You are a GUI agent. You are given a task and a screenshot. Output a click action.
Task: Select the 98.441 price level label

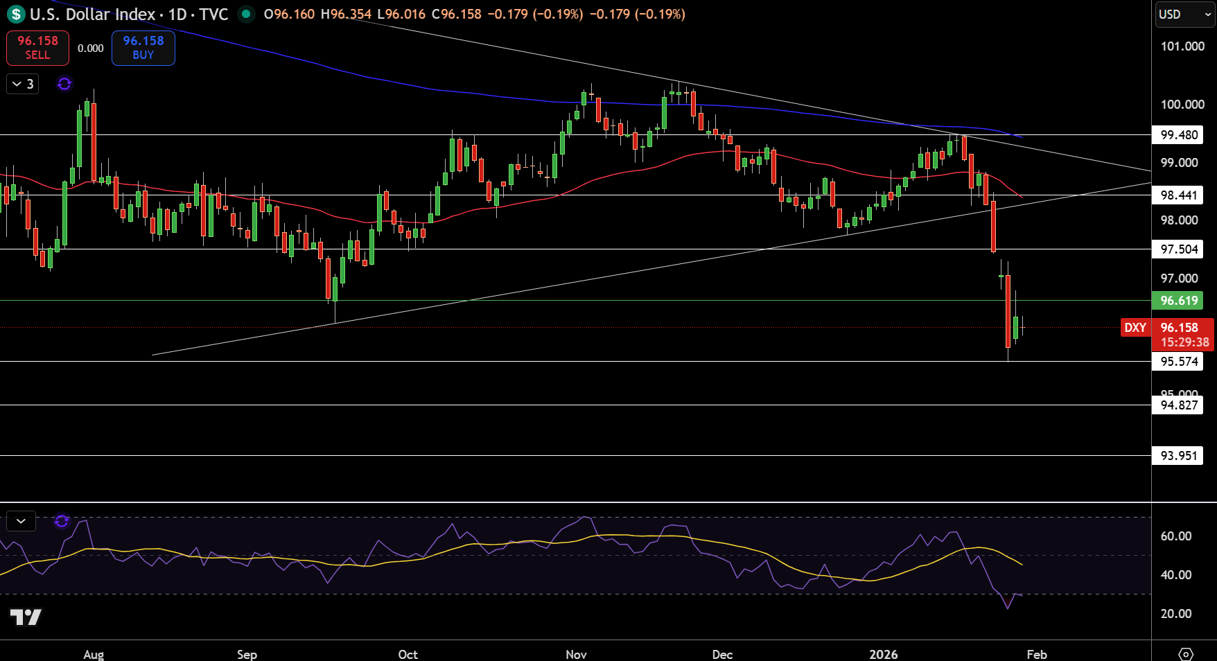[x=1178, y=195]
